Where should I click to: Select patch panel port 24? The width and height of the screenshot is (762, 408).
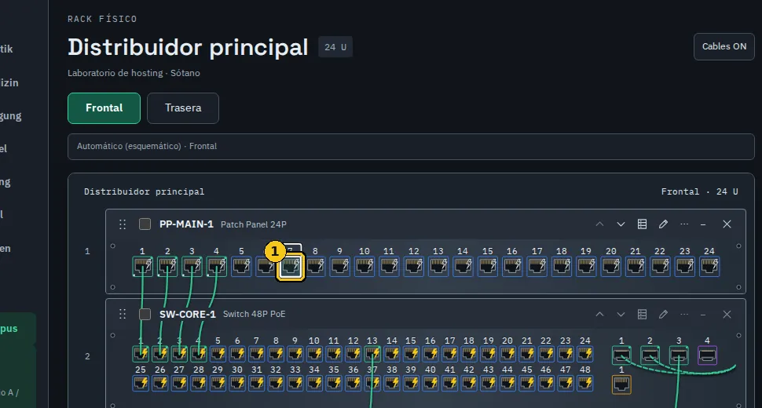coord(709,267)
